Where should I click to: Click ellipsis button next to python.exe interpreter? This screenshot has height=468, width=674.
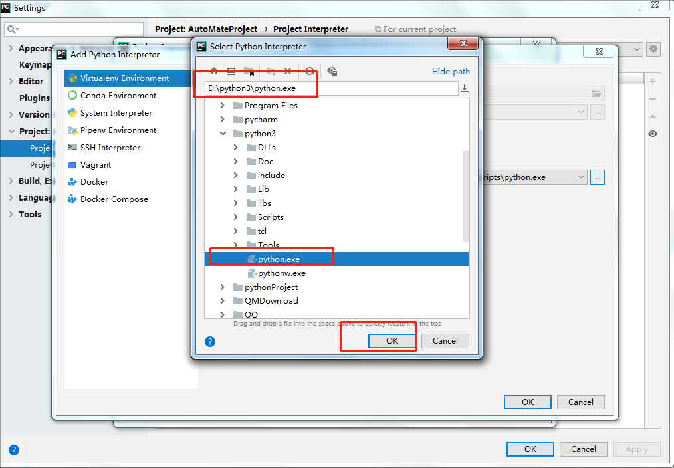point(598,177)
